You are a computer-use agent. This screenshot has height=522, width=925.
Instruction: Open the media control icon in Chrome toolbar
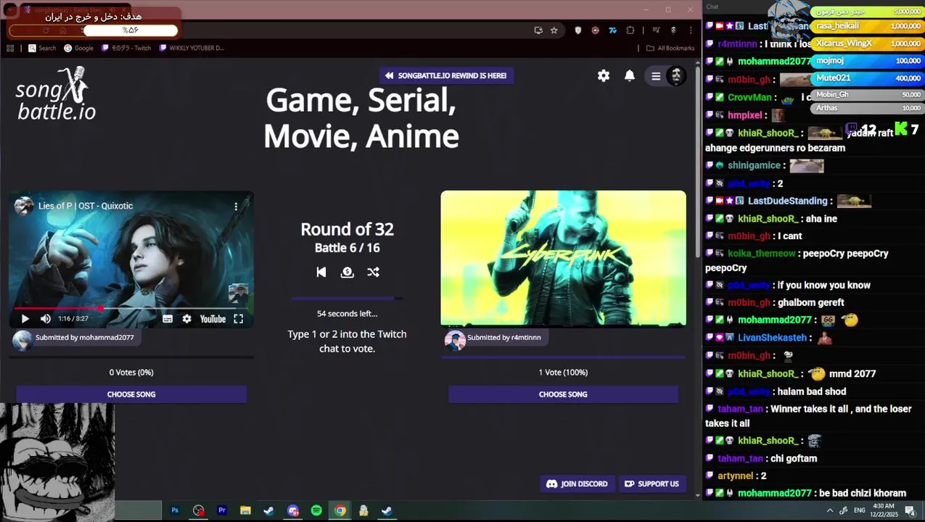click(657, 30)
